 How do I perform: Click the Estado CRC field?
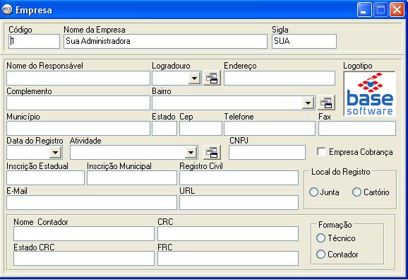pos(84,258)
